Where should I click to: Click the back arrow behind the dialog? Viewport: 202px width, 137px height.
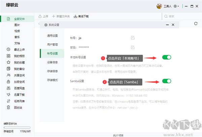coord(39,24)
